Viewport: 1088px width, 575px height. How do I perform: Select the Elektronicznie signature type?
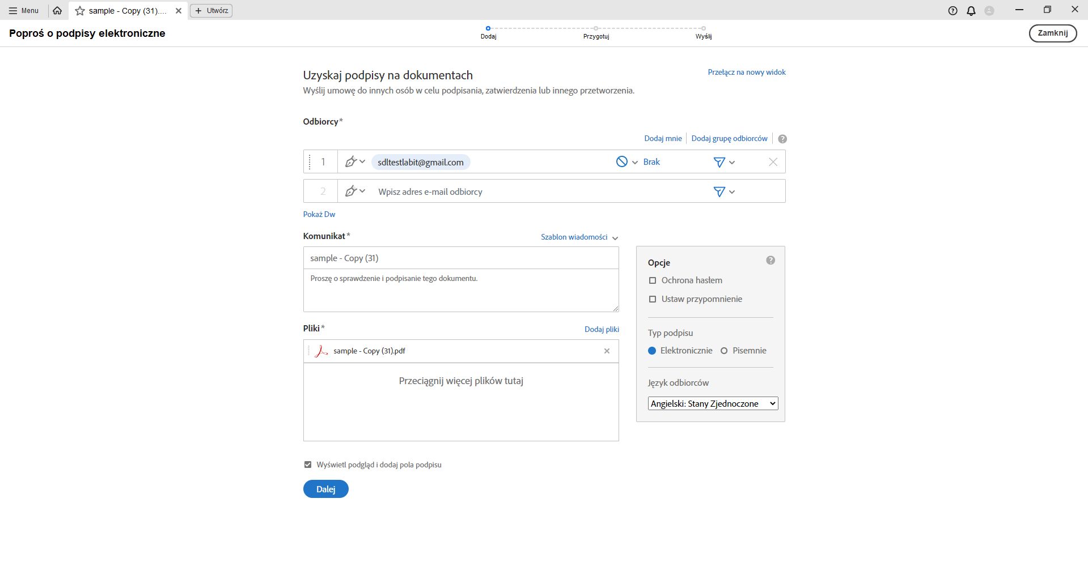[x=652, y=351]
